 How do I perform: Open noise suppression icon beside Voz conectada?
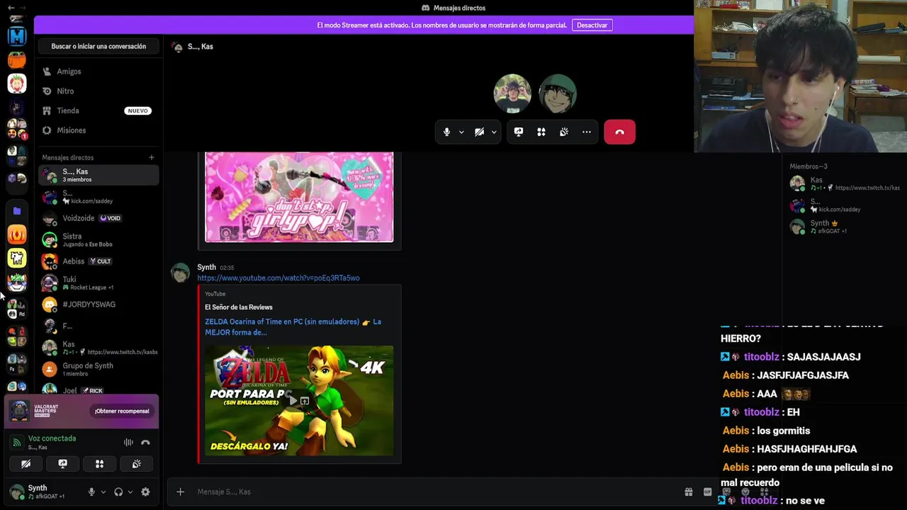[128, 442]
